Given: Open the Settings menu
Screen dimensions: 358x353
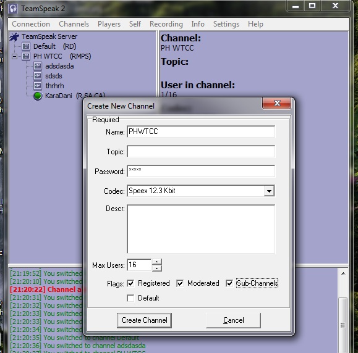Looking at the screenshot, I should coord(226,24).
